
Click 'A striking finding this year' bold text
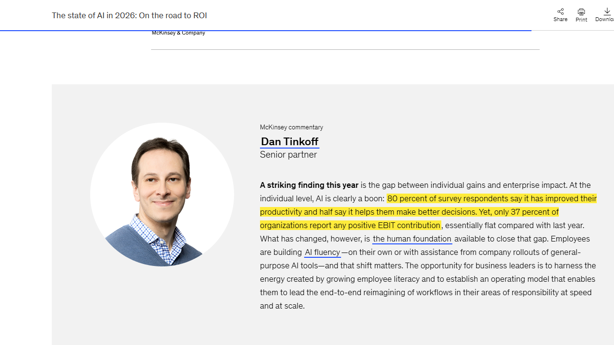(309, 185)
